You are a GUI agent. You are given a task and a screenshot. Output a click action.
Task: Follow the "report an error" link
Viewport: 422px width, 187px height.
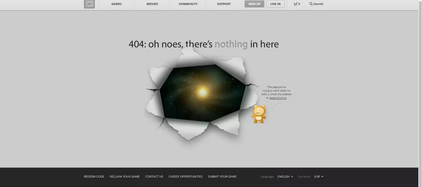point(277,98)
